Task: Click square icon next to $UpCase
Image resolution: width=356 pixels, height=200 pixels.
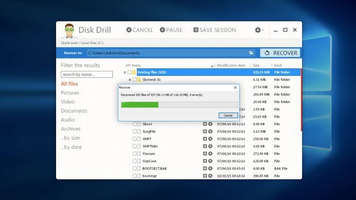Action: pos(205,161)
